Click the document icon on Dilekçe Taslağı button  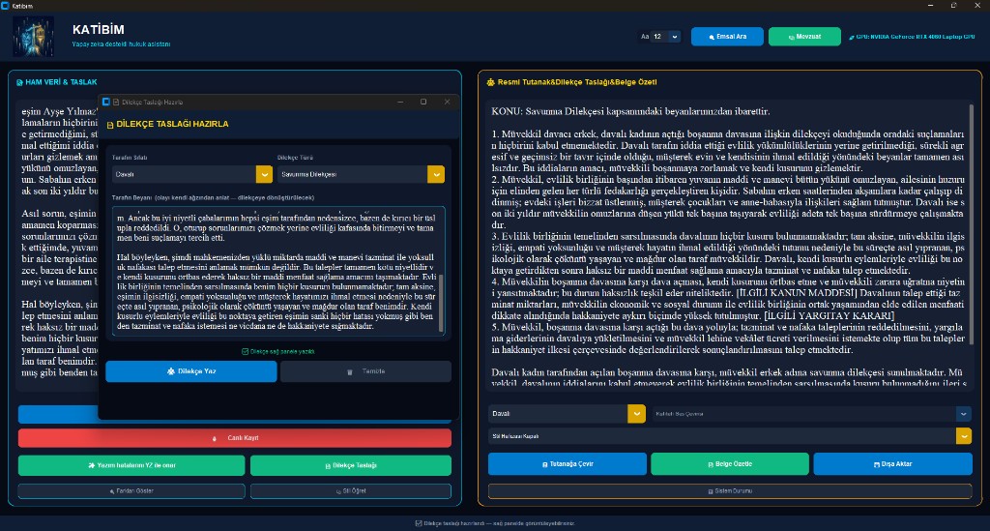point(328,466)
